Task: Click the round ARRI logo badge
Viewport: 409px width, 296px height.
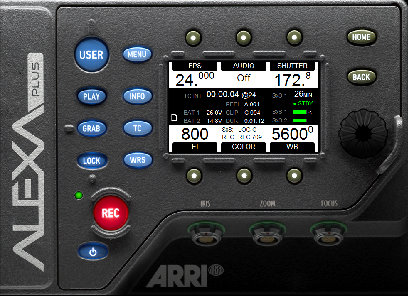Action: 216,270
